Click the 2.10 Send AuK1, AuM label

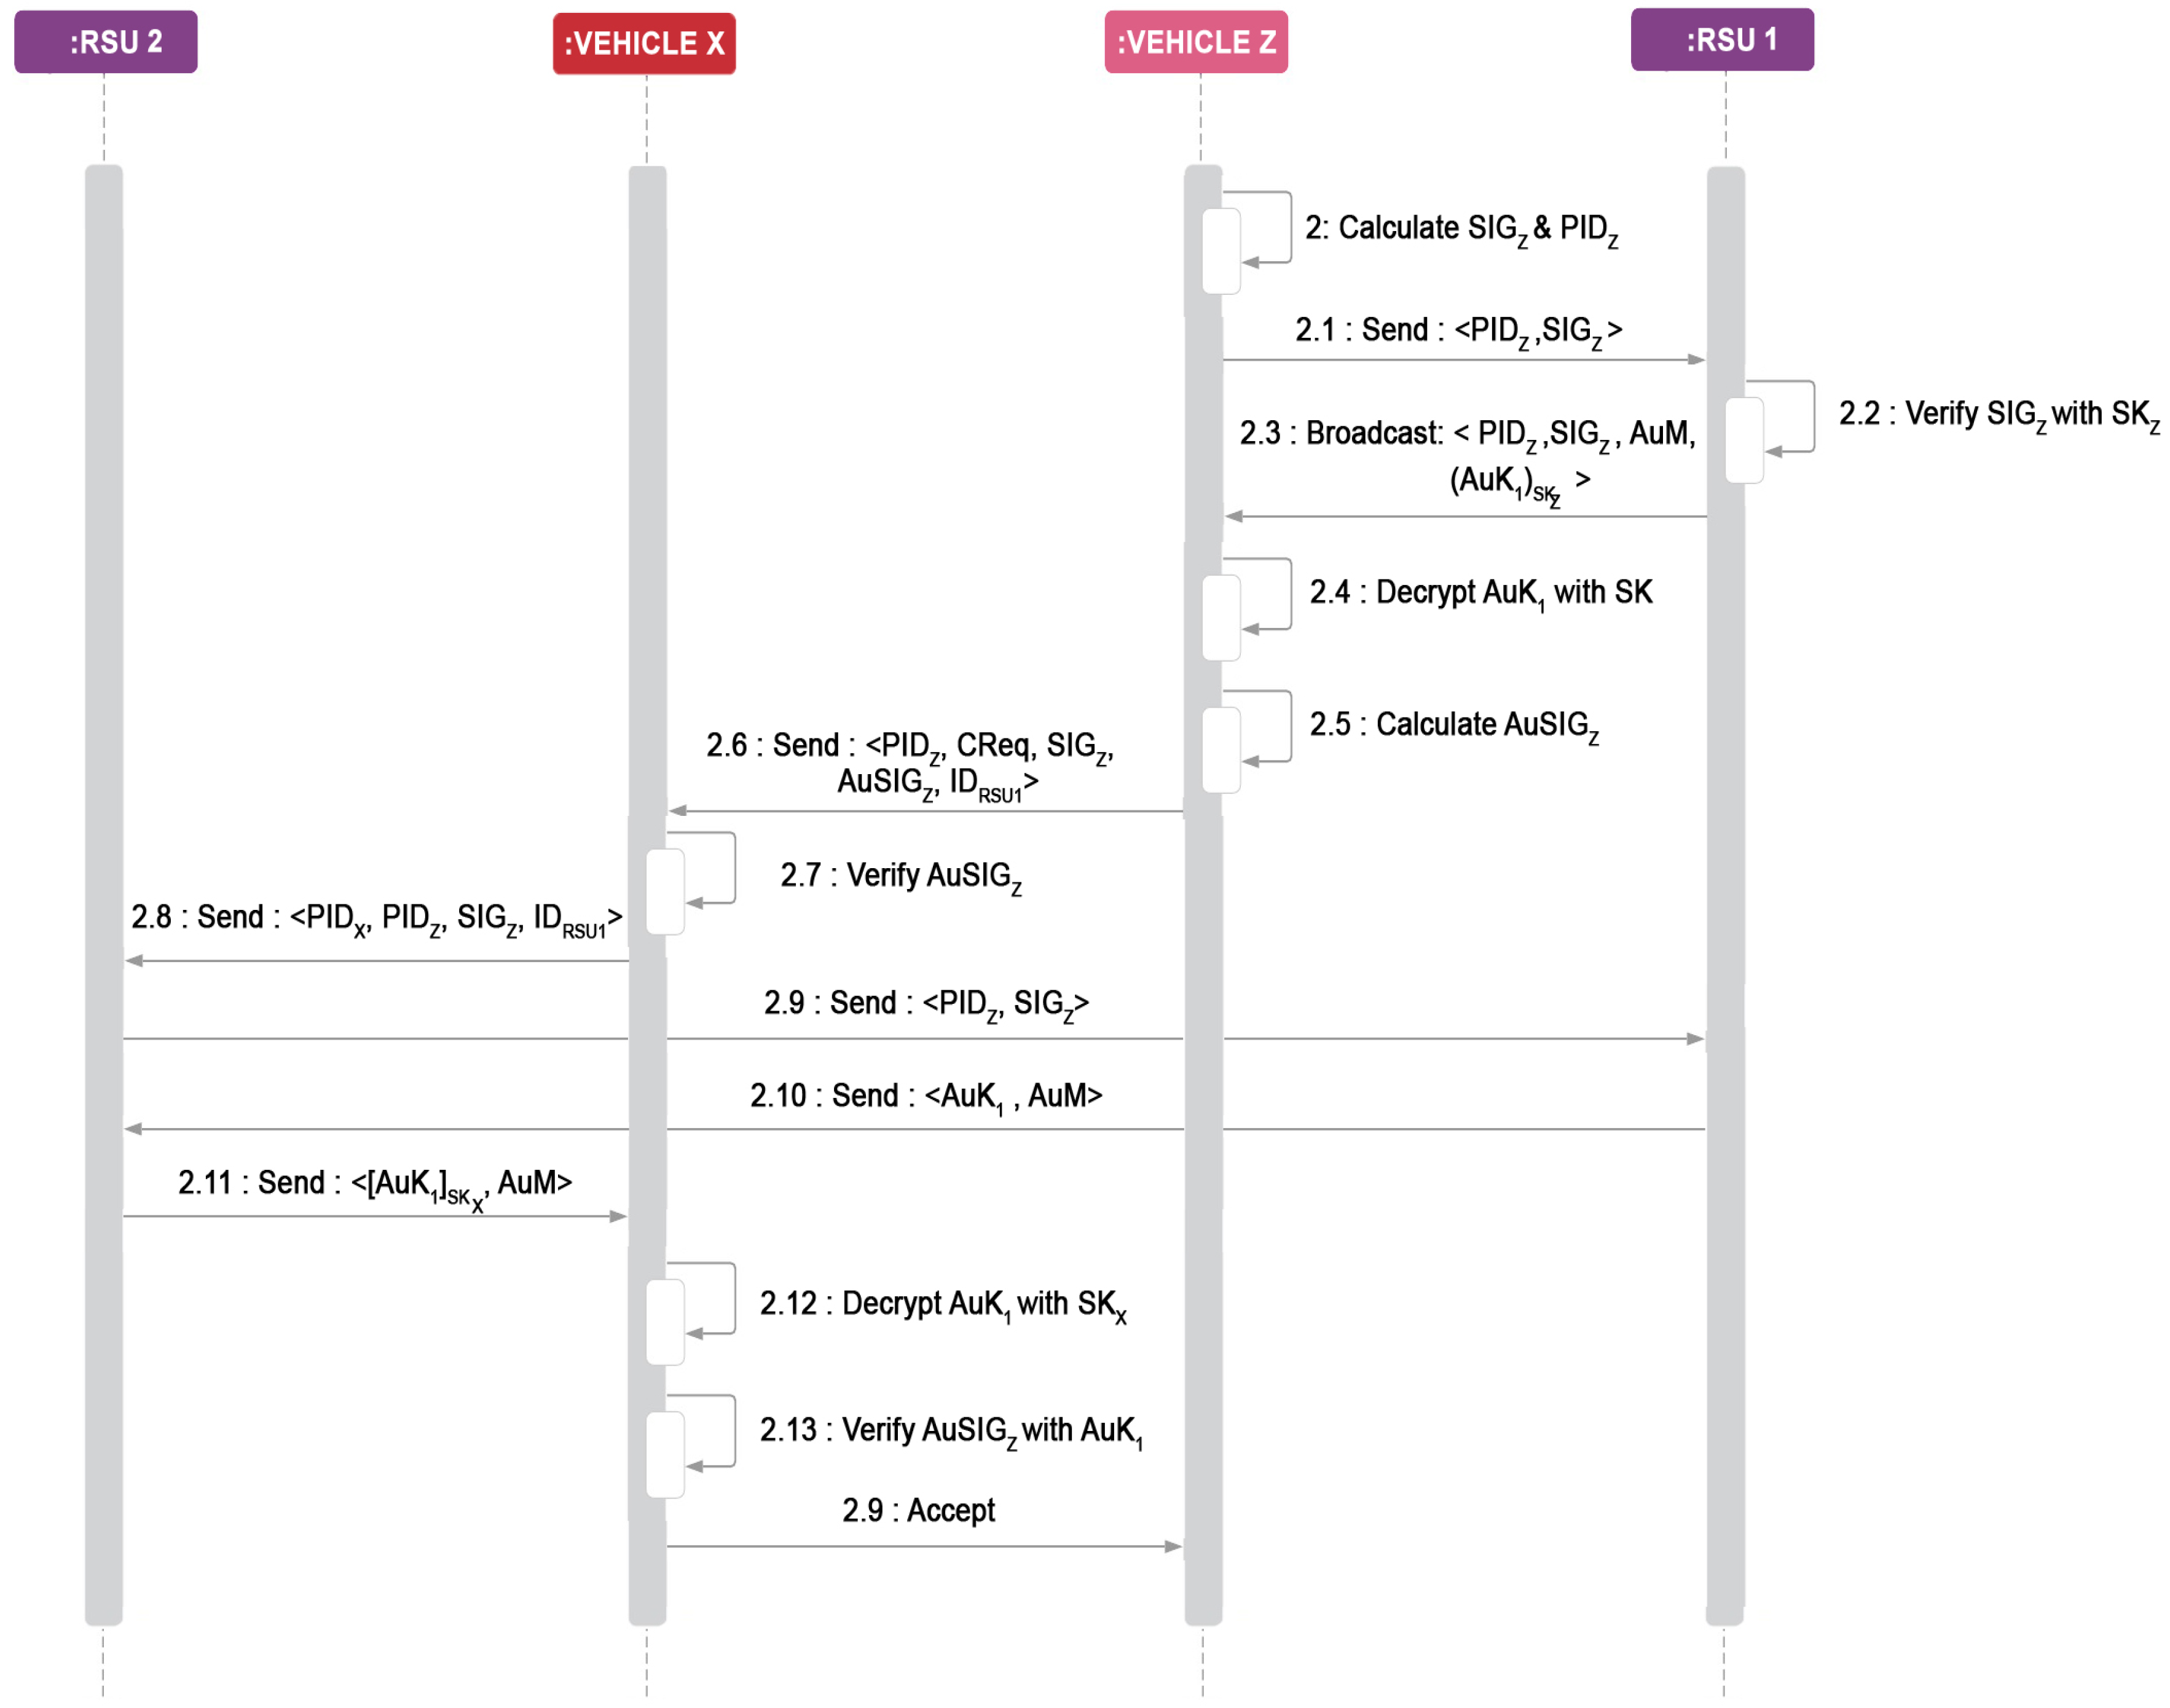pos(926,1097)
